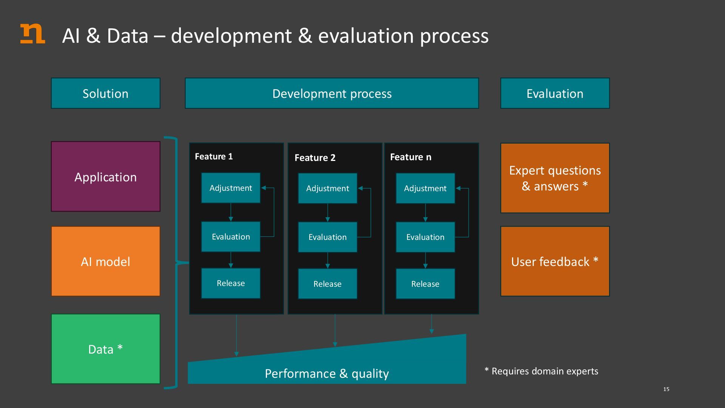This screenshot has width=725, height=408.
Task: Click the slide number 15
Action: [666, 389]
